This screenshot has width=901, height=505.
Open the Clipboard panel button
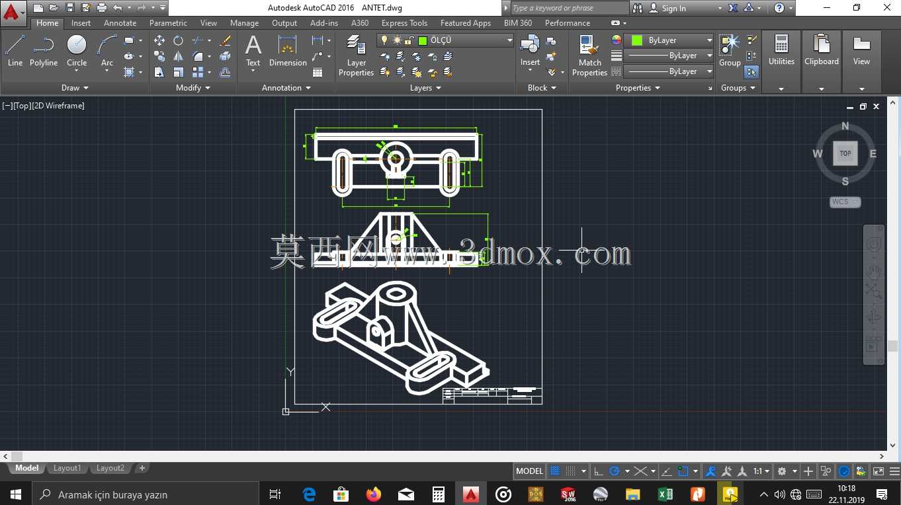822,63
